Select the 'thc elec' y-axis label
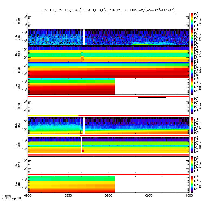Image resolution: width=203 pixels, height=216 pixels. [x=18, y=53]
